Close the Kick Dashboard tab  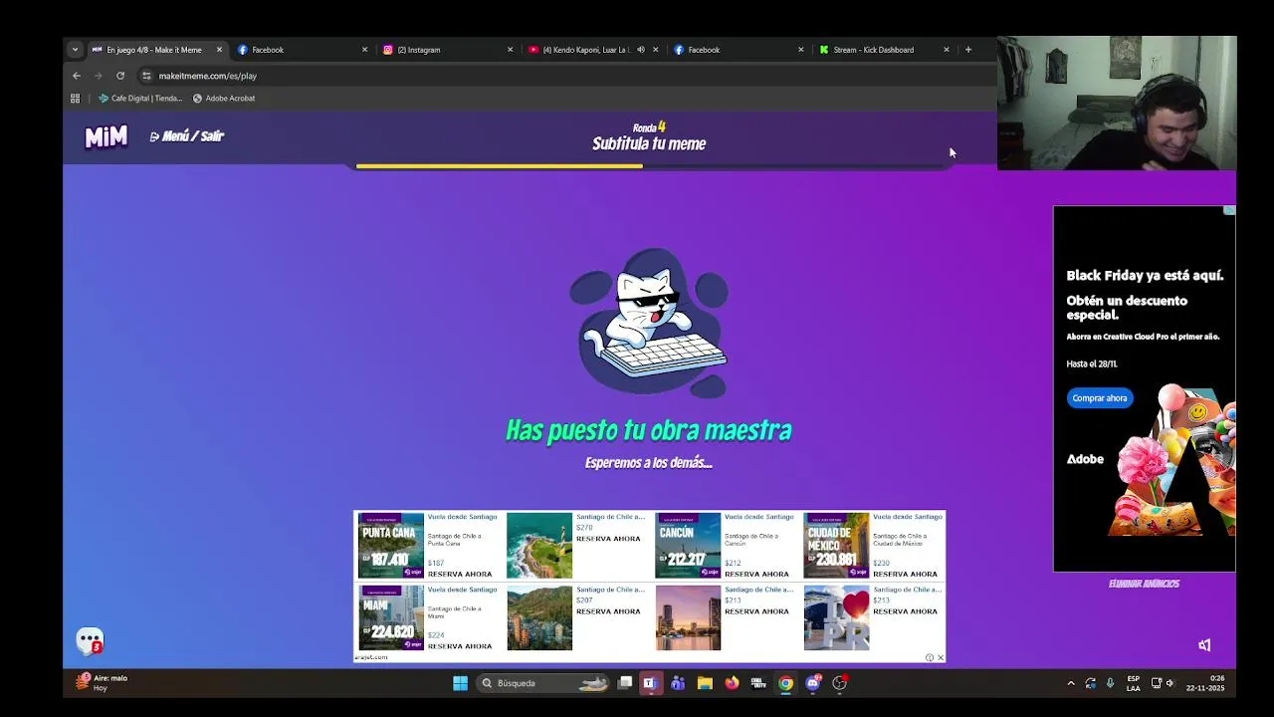[947, 50]
